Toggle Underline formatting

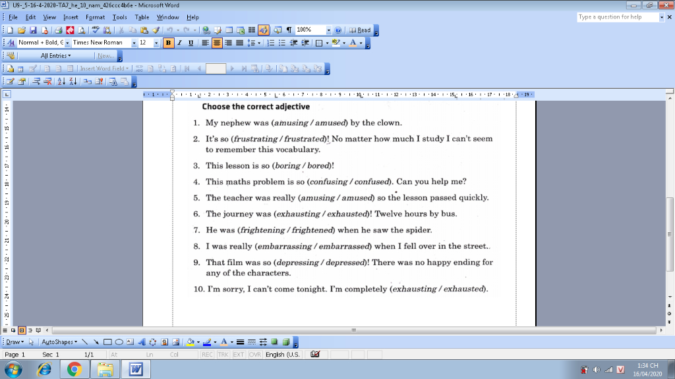[191, 43]
